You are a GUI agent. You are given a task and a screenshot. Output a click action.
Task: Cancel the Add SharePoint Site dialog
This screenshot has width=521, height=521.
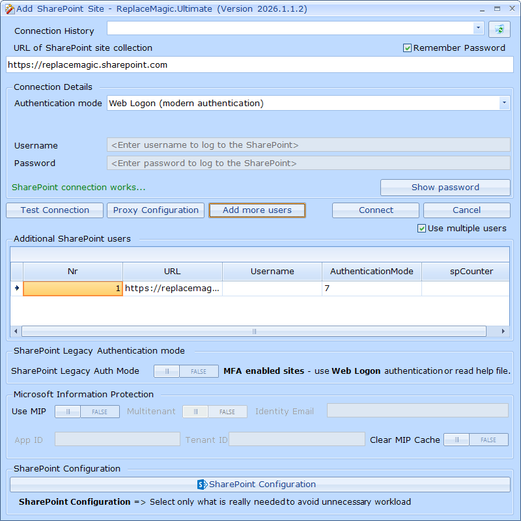466,210
